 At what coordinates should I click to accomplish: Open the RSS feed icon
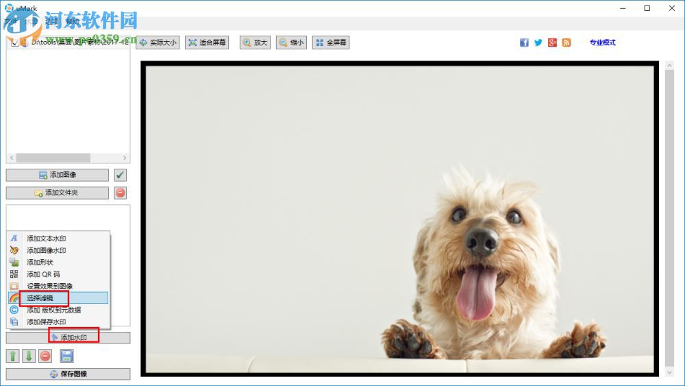[566, 43]
